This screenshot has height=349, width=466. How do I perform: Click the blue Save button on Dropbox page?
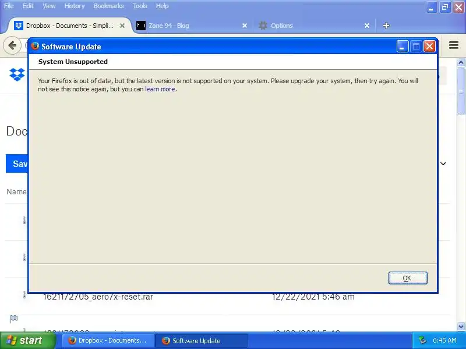[17, 163]
